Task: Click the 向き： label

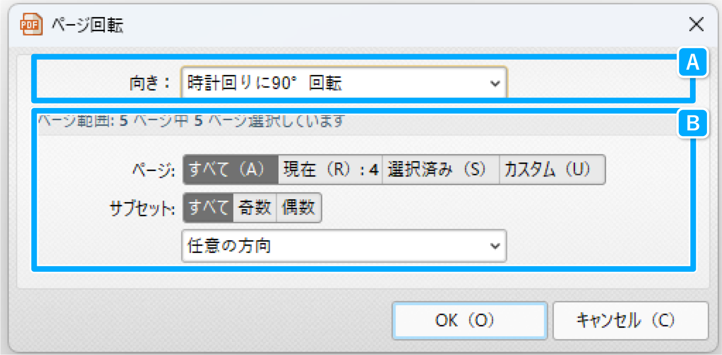Action: 150,84
